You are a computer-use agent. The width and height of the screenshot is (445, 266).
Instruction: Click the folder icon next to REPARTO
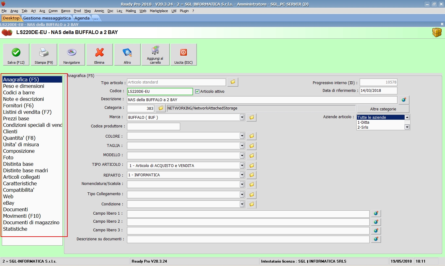252,175
